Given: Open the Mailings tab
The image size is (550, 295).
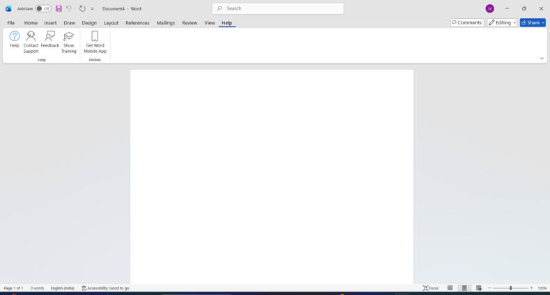Looking at the screenshot, I should click(x=166, y=23).
